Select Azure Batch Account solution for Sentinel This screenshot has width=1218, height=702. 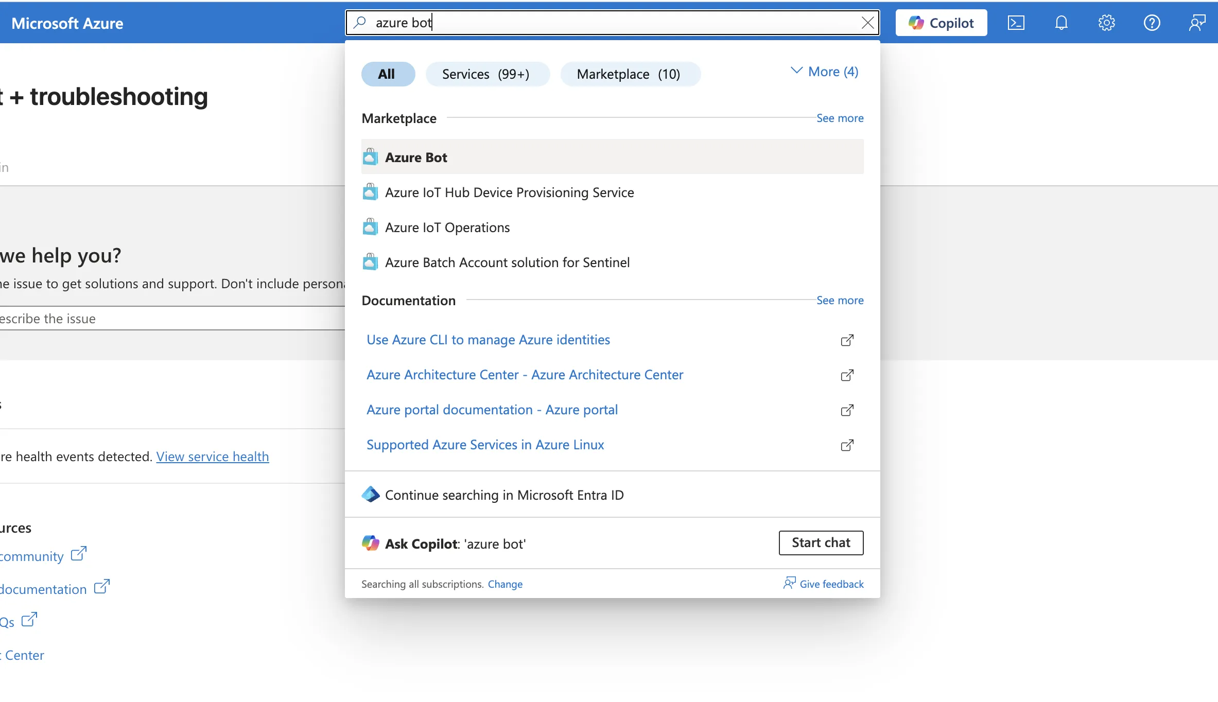point(612,262)
